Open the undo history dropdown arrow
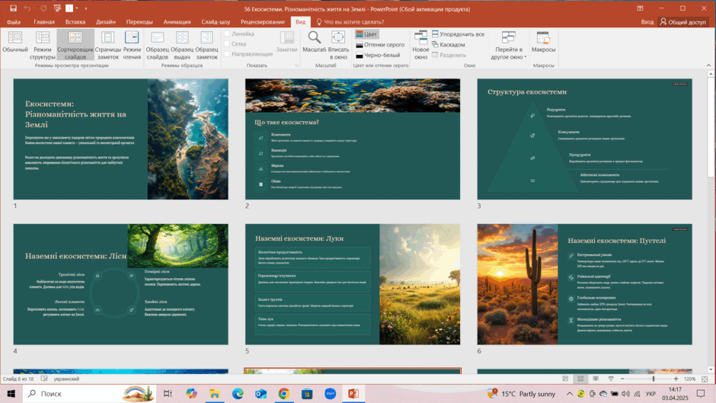This screenshot has height=403, width=716. (35, 8)
